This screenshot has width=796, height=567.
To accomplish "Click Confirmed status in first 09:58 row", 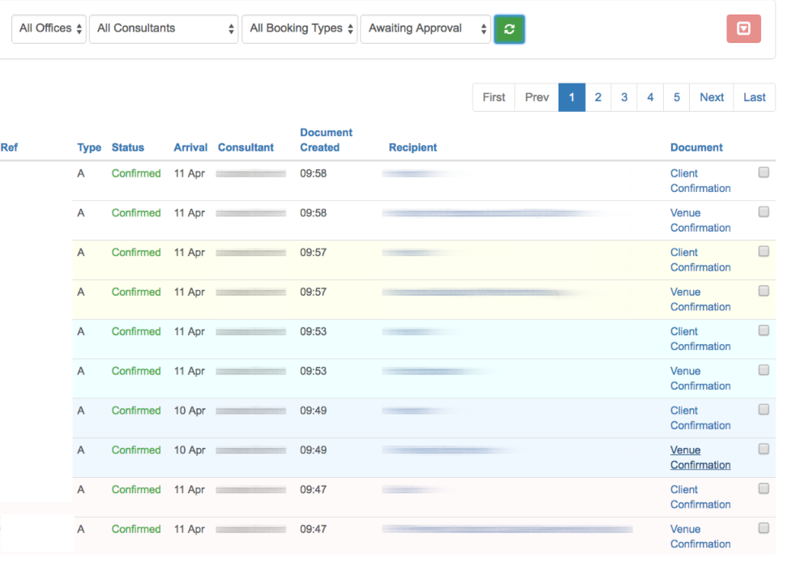I will [x=136, y=173].
